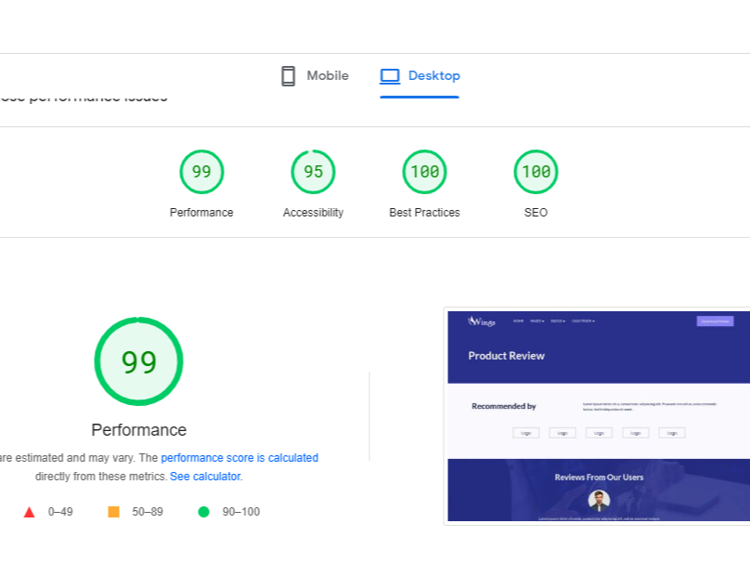Open the Product Review page screenshot thumbnail
This screenshot has width=750, height=563.
(x=599, y=416)
